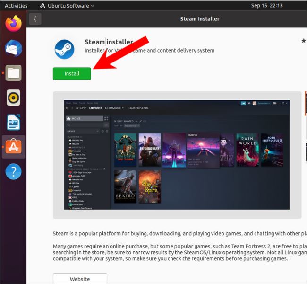
Task: Click the green Install button
Action: point(72,73)
